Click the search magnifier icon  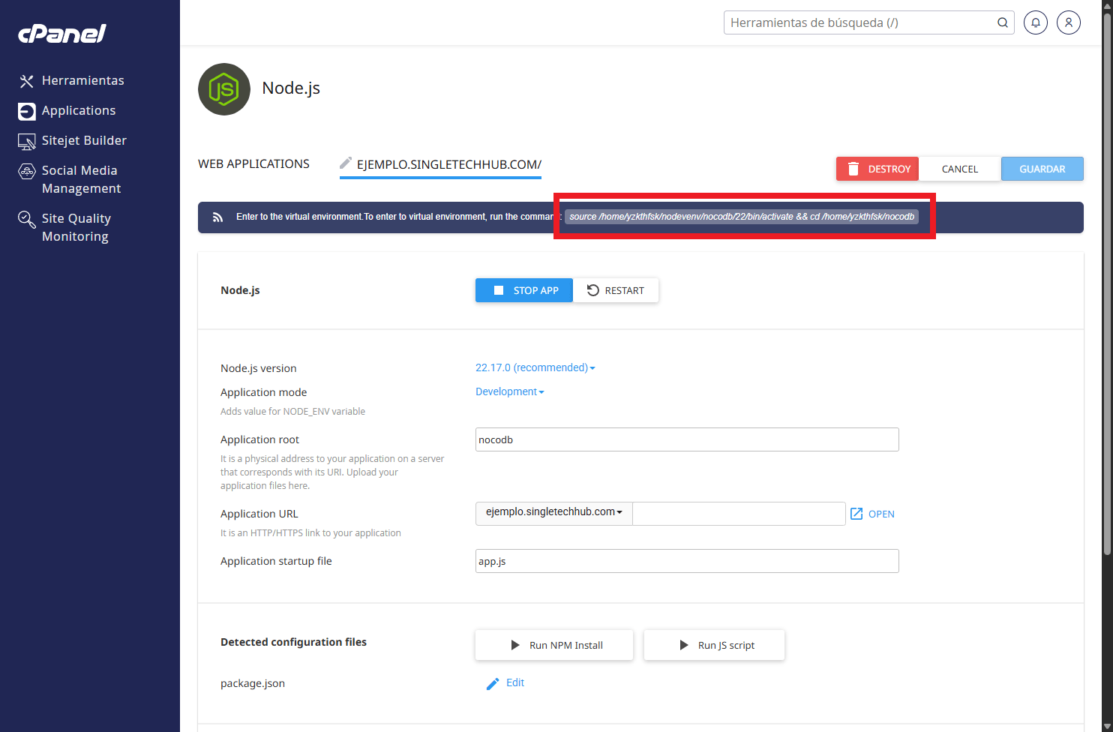tap(1003, 22)
